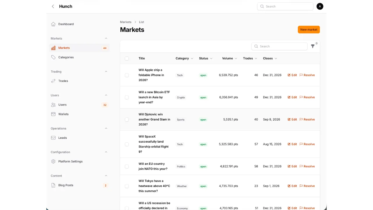The width and height of the screenshot is (373, 210).
Task: Click the New market button
Action: (309, 30)
